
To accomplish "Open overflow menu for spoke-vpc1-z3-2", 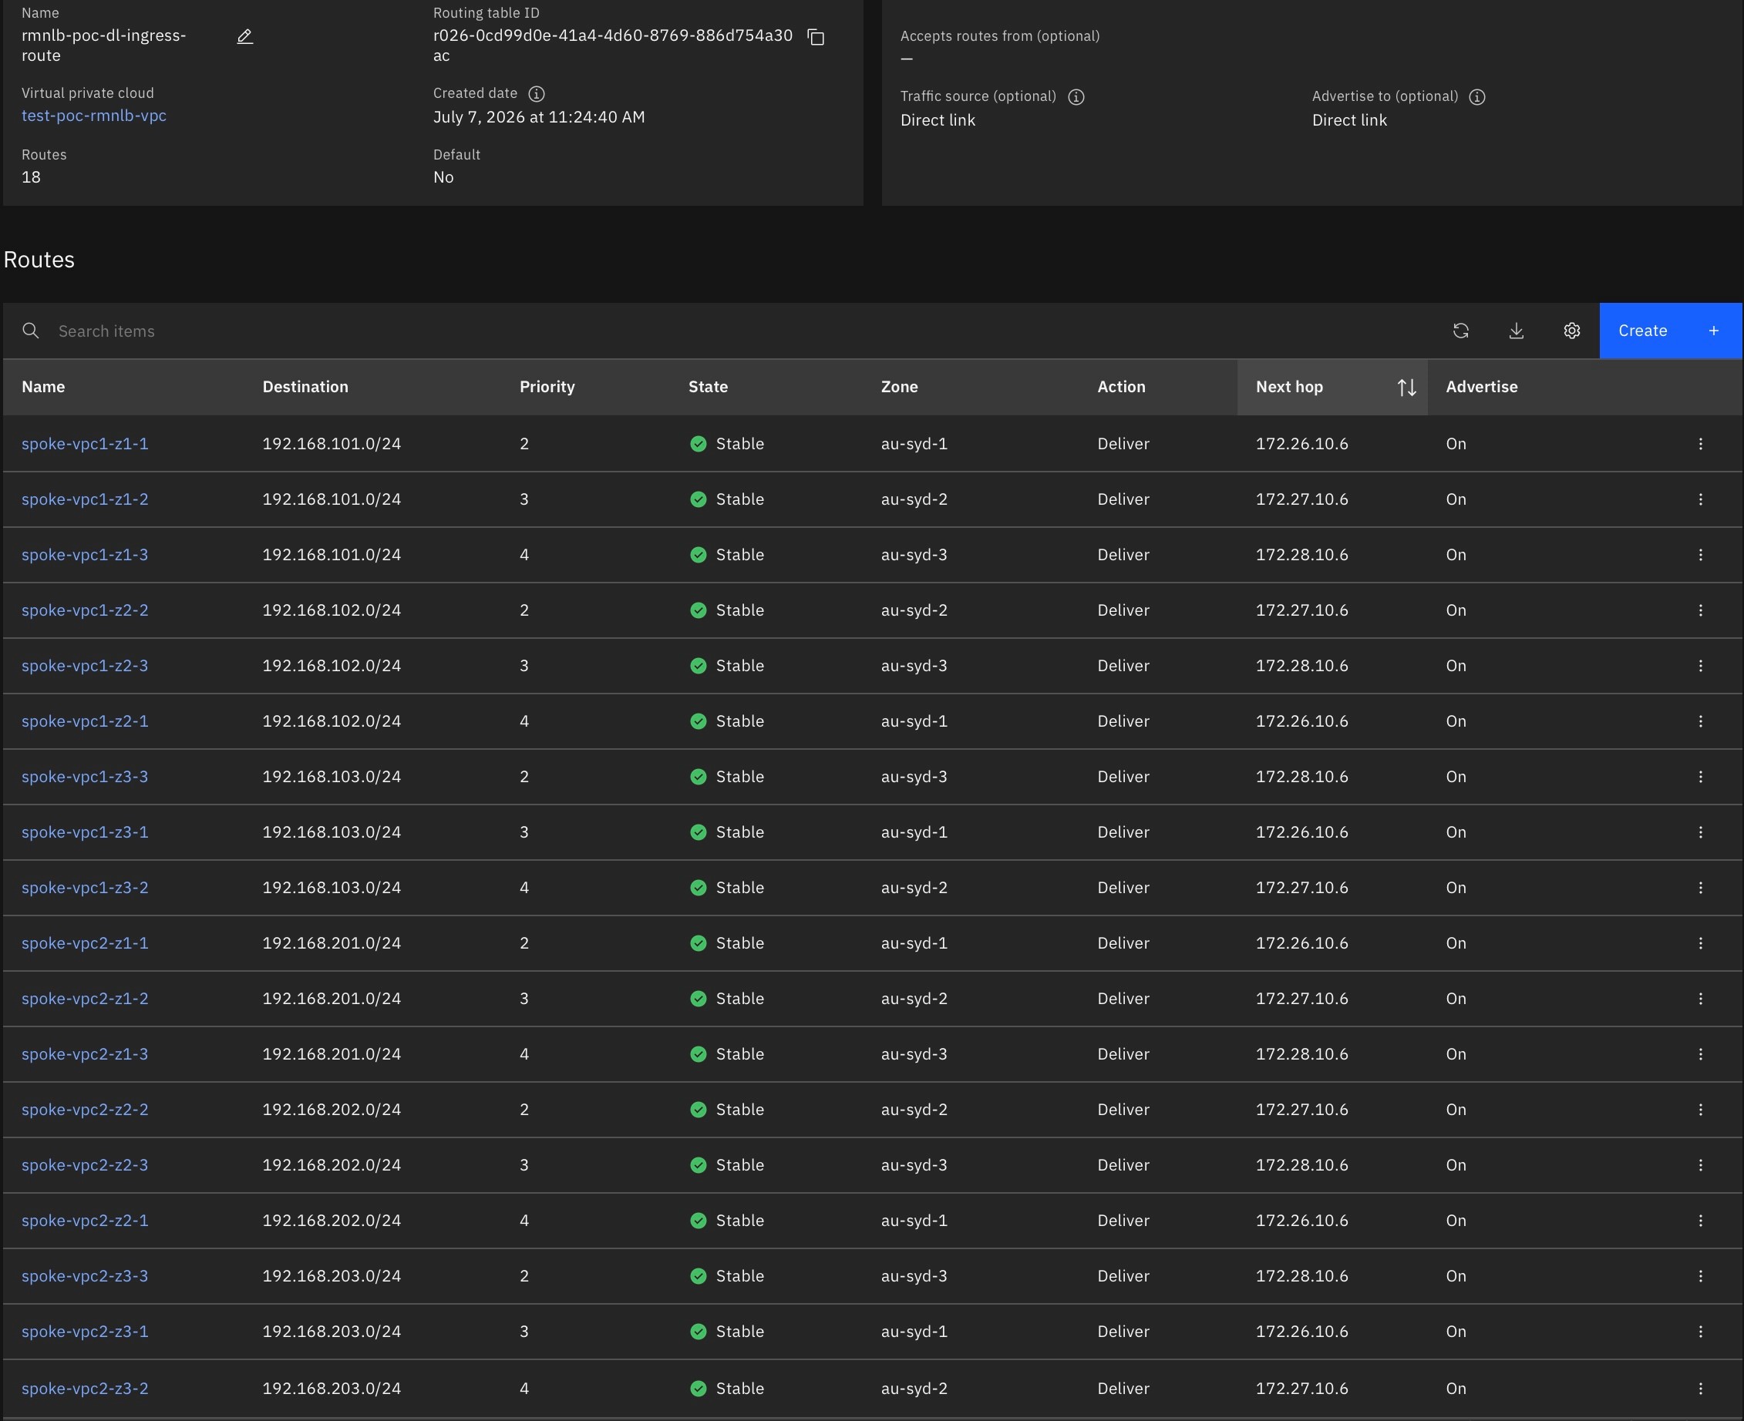I will (x=1701, y=888).
